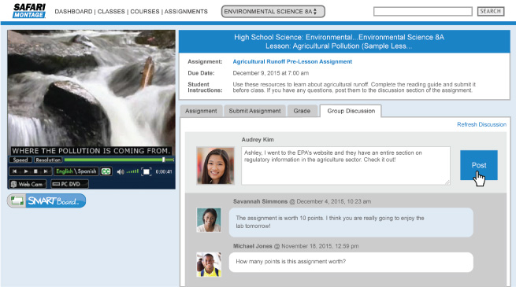
Task: Click the lesson title header banner
Action: (x=344, y=42)
